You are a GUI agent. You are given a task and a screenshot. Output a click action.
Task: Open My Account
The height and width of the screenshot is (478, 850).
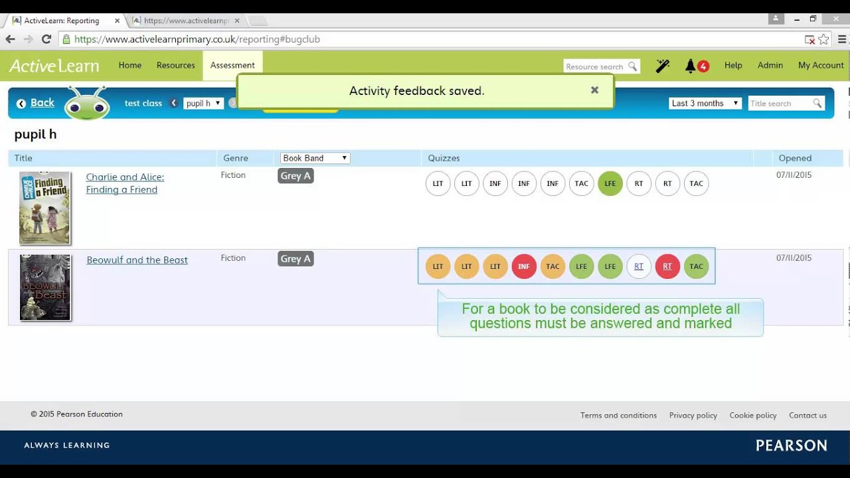[x=821, y=65]
